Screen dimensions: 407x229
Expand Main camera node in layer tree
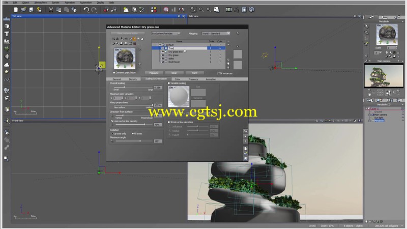[370, 114]
